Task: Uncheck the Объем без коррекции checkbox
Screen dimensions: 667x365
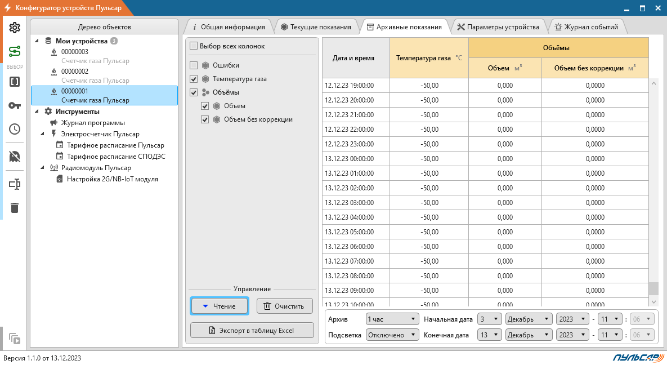Action: click(x=205, y=119)
